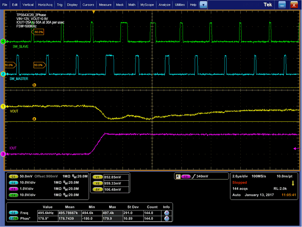
Task: Select the magenta channel 3 IOUT marker
Action: (x=3, y=154)
